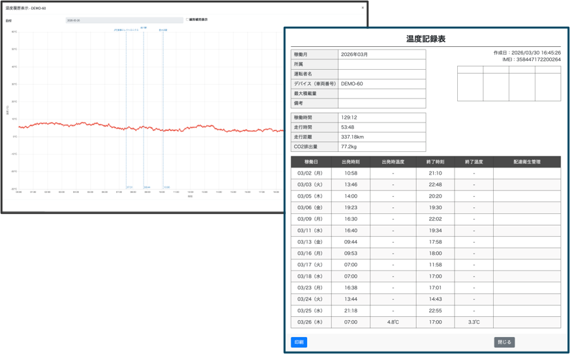
Task: Click the IMEI 358447172200264 text
Action: 532,59
